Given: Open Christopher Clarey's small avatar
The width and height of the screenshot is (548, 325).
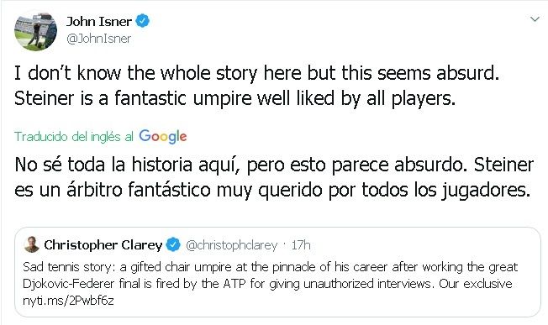Looking at the screenshot, I should (32, 244).
